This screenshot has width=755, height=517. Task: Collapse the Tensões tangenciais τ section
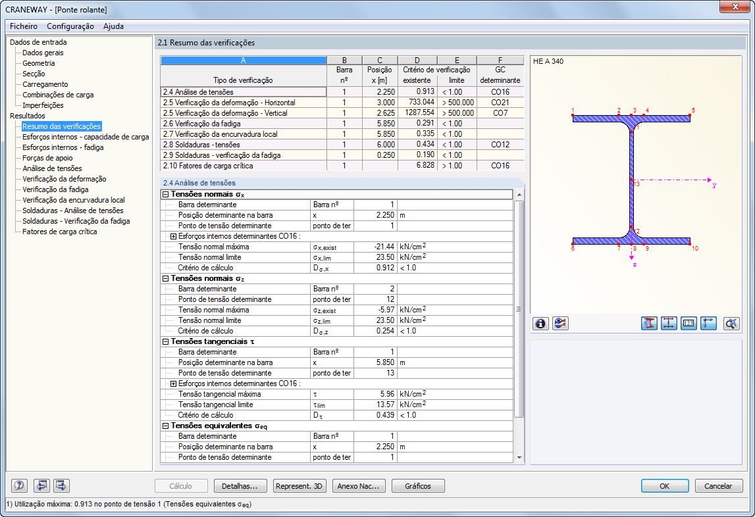(165, 341)
